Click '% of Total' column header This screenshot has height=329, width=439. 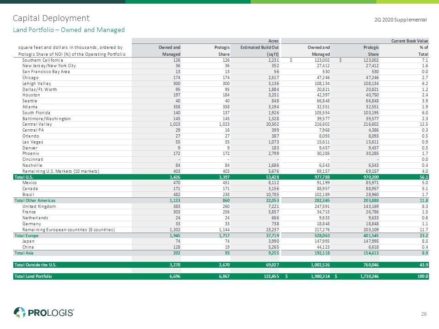423,51
